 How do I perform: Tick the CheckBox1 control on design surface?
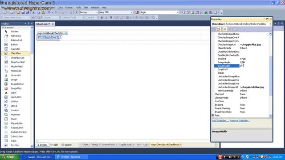tap(40, 37)
